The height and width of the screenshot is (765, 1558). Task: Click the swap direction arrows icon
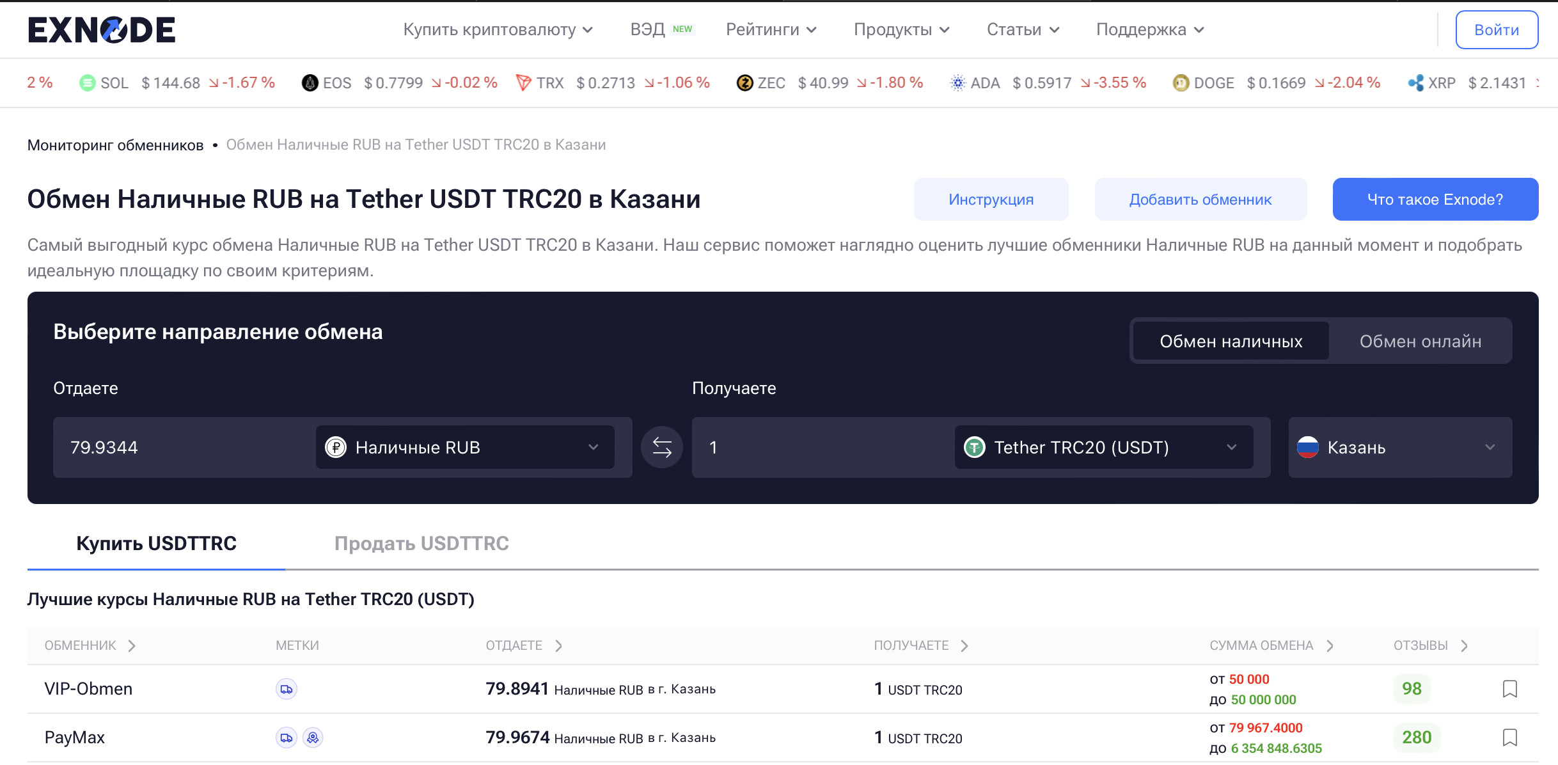pos(661,447)
